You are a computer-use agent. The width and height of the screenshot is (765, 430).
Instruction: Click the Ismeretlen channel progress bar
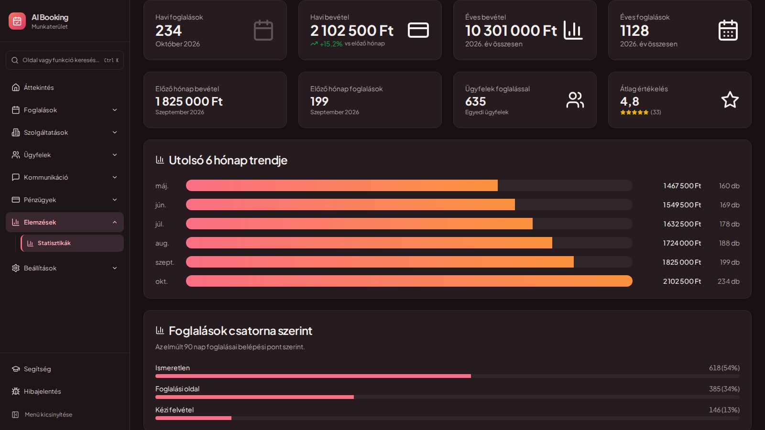point(448,376)
